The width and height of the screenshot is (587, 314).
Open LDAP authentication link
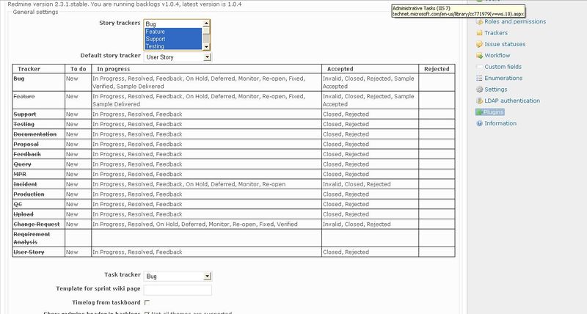[x=512, y=101]
